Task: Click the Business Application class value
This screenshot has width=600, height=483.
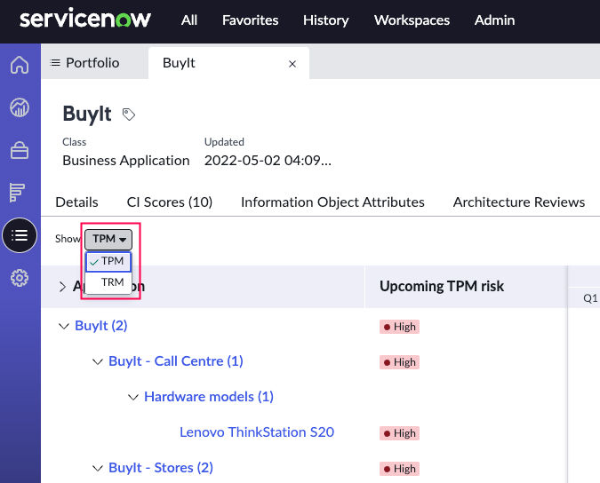Action: (x=126, y=161)
